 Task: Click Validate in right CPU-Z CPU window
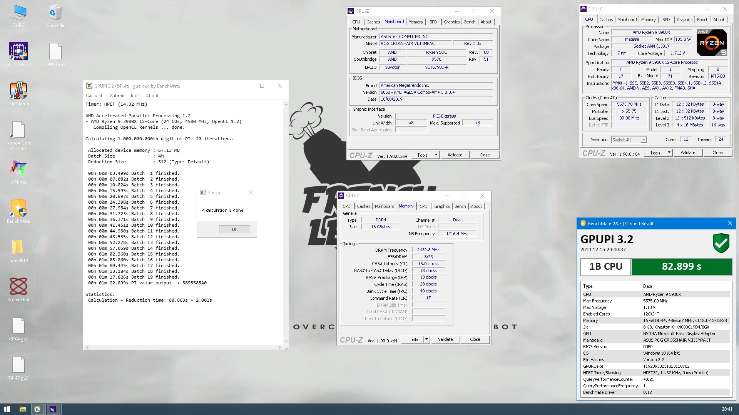(687, 153)
